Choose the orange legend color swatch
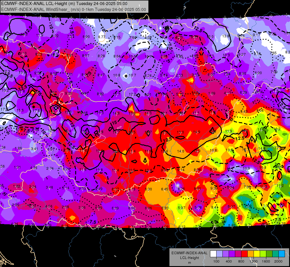This screenshot has width=290, height=267. click(251, 254)
